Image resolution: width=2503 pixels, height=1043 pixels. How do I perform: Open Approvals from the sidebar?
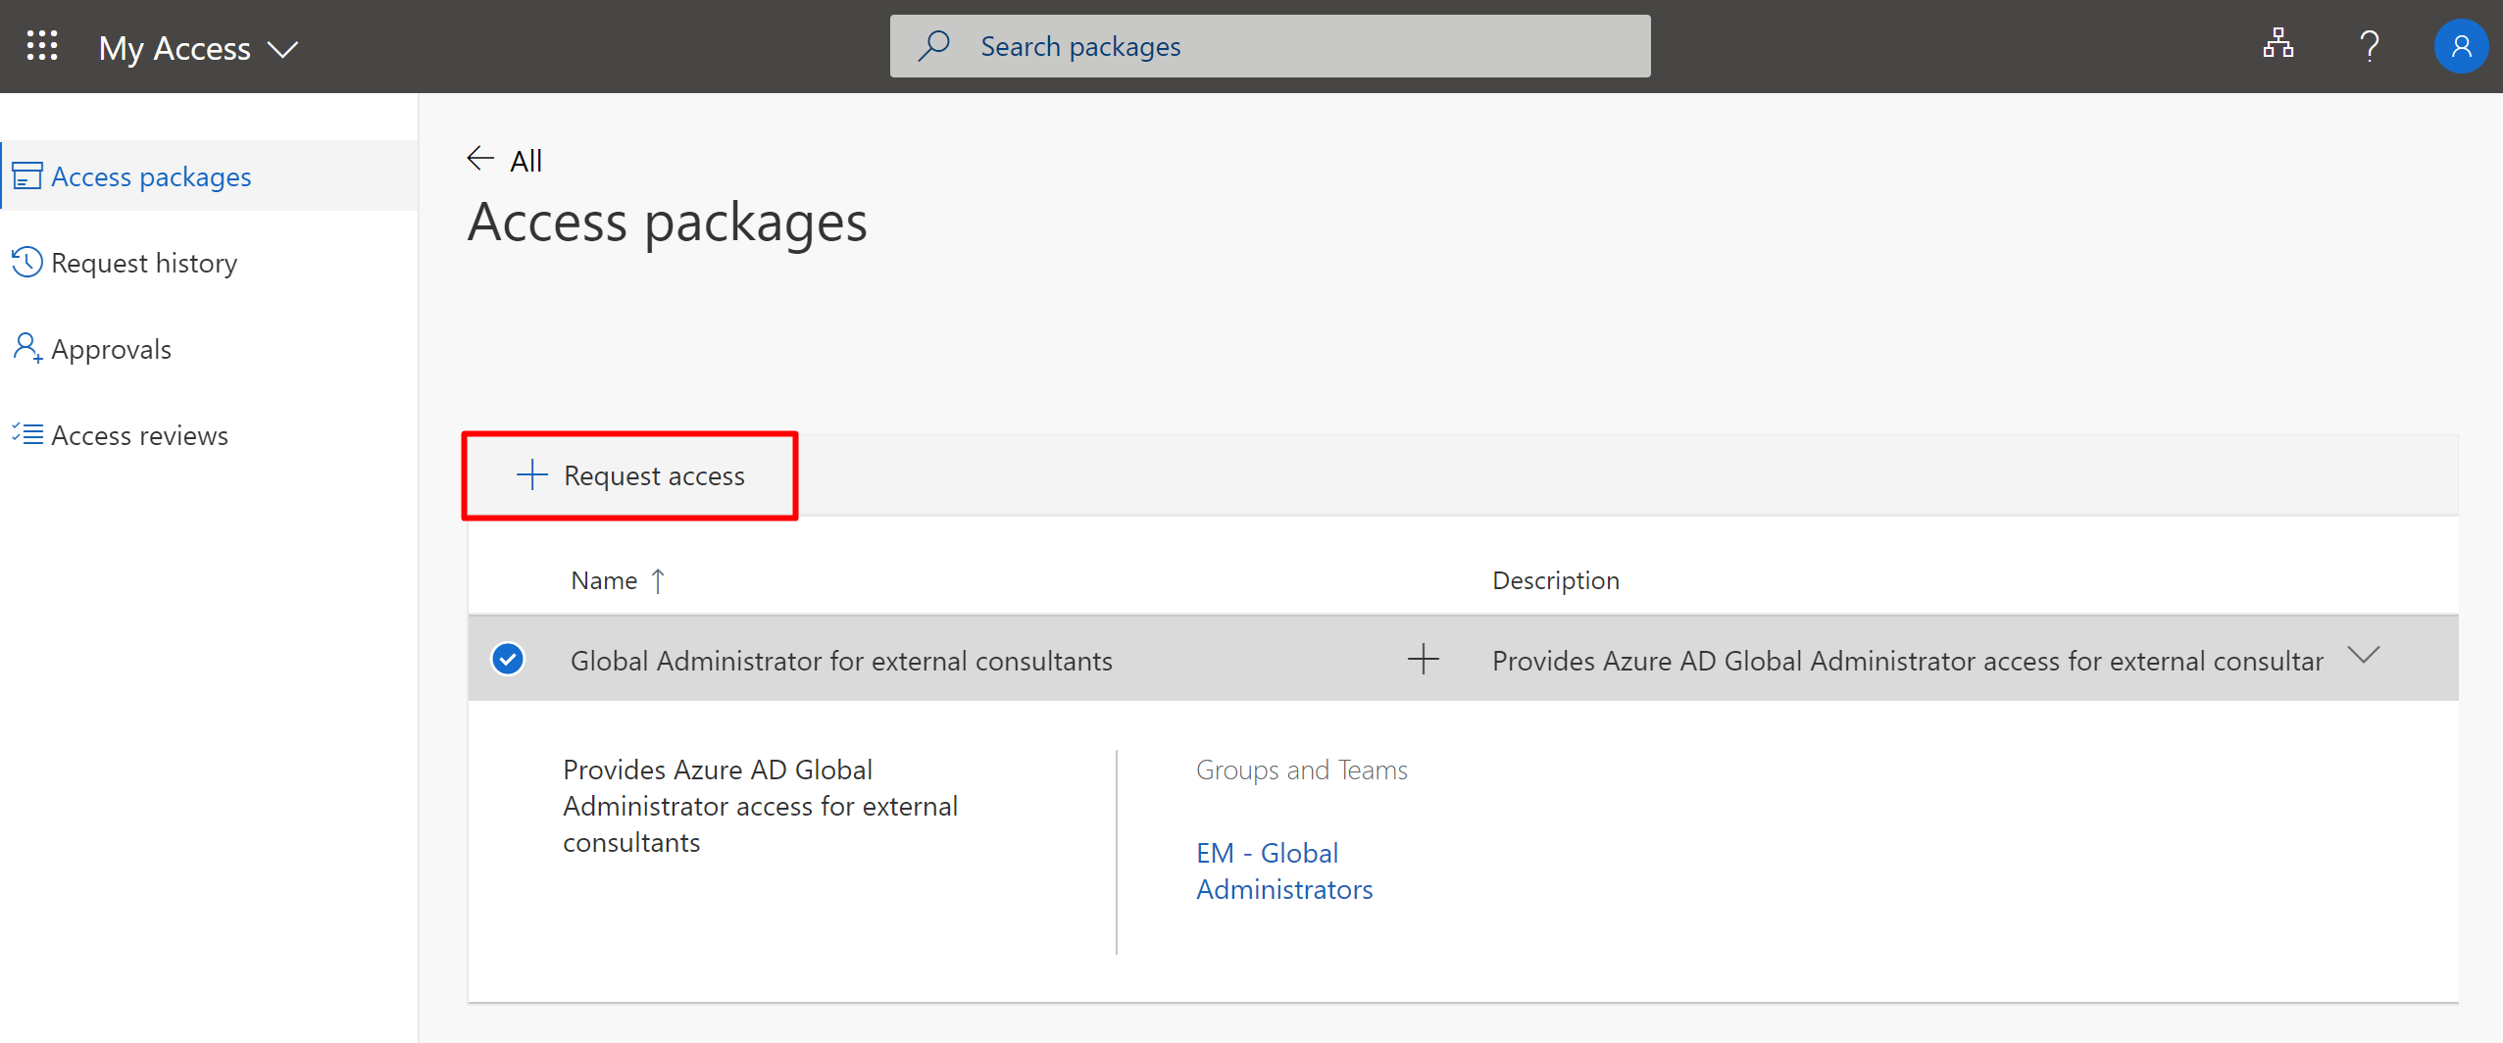coord(111,348)
